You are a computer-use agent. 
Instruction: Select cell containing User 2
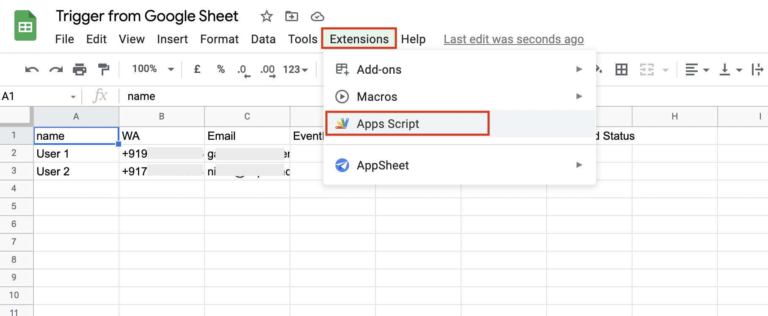tap(76, 171)
